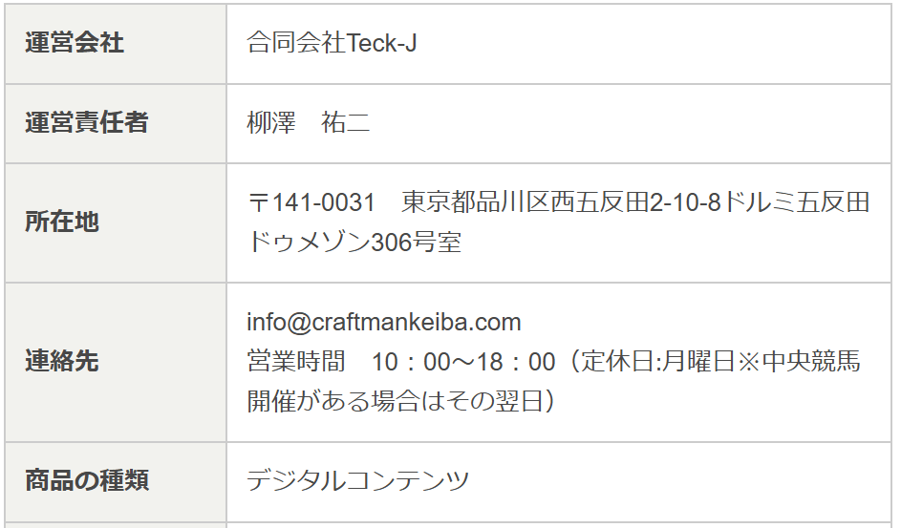Click the 開催がある場合はその翌日 text line

[x=395, y=401]
